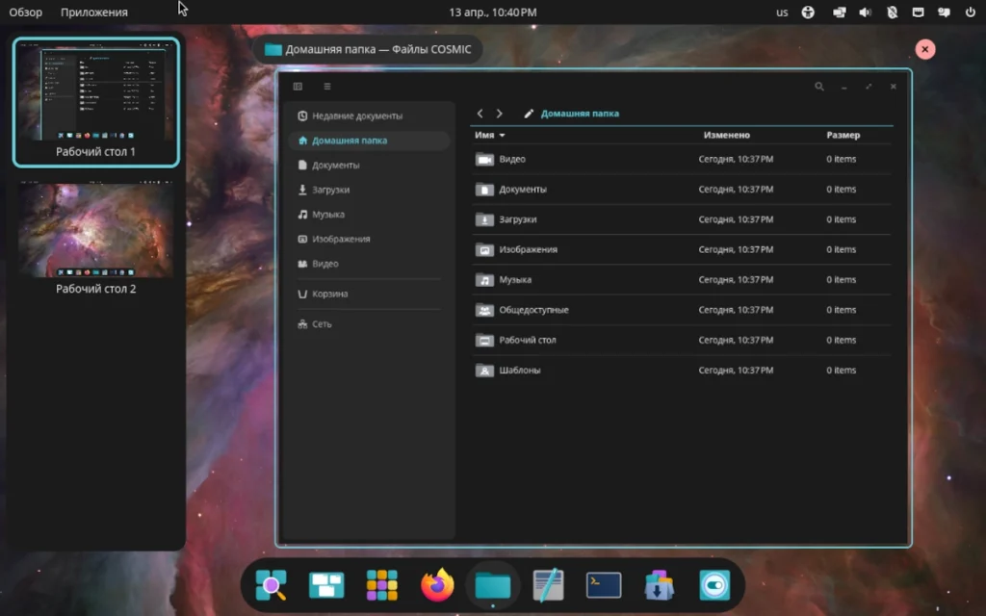Screen dimensions: 986x616
Task: Select the Изображения row in file list
Action: 682,249
